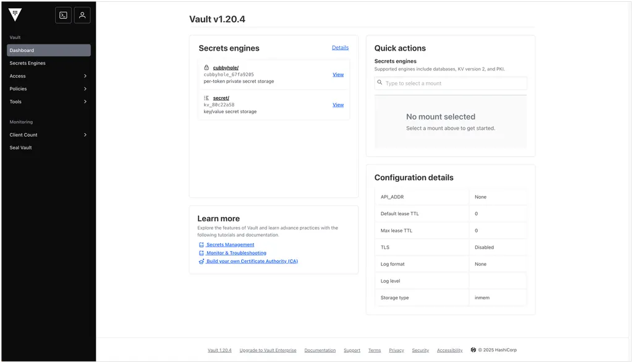Click 'key/value secret storage' description
This screenshot has width=633, height=363.
click(x=230, y=112)
